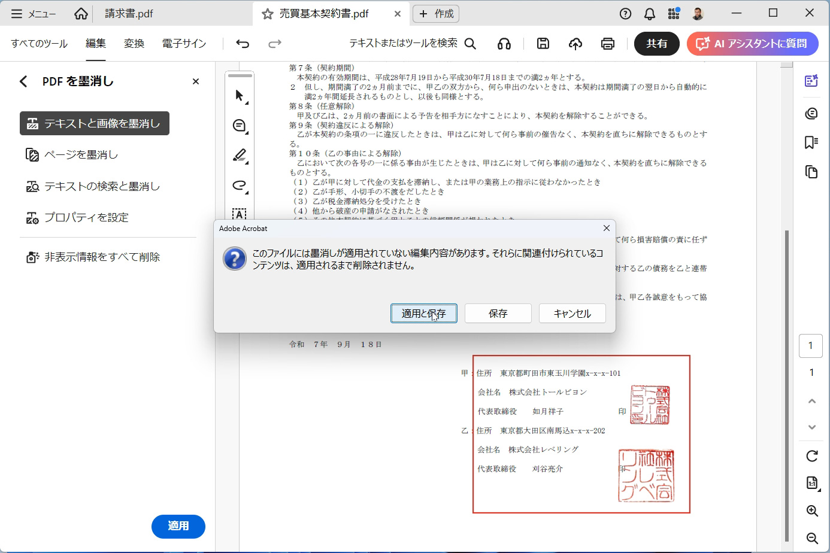This screenshot has height=553, width=830.
Task: Click 適用と保存 in the dialog
Action: pyautogui.click(x=424, y=314)
